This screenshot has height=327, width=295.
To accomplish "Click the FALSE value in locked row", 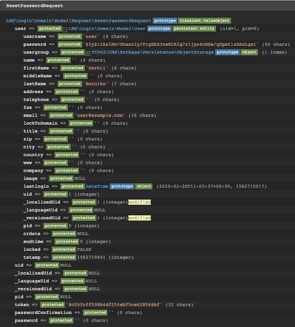I will click(84, 249).
